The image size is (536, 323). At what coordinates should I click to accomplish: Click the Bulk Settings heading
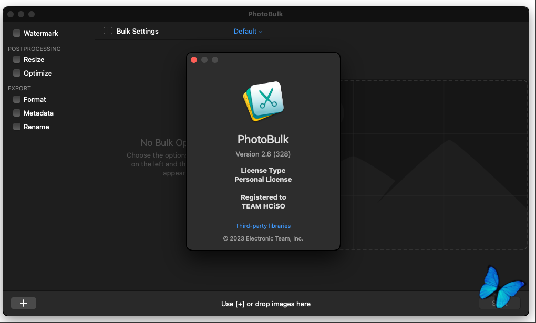click(x=138, y=31)
